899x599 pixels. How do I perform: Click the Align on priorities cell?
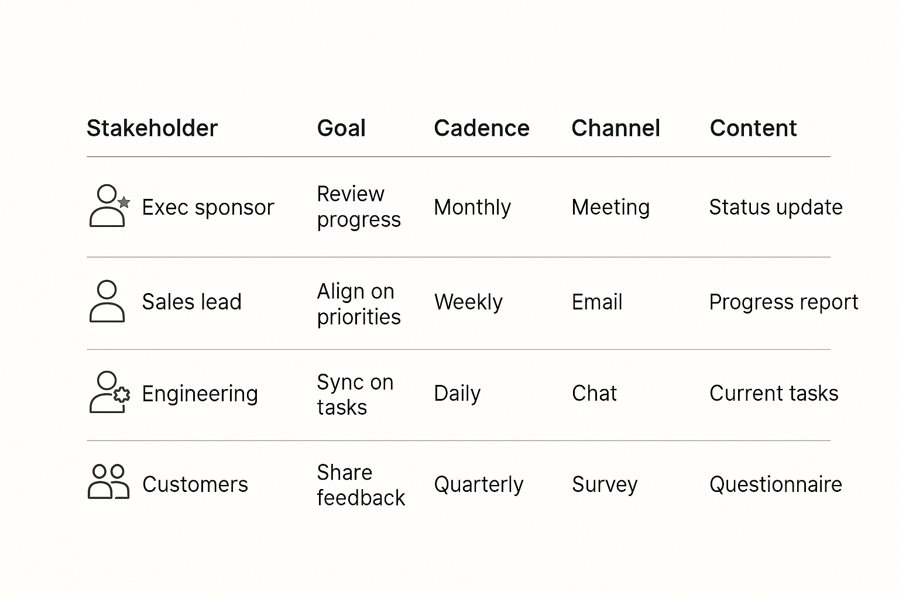[359, 304]
